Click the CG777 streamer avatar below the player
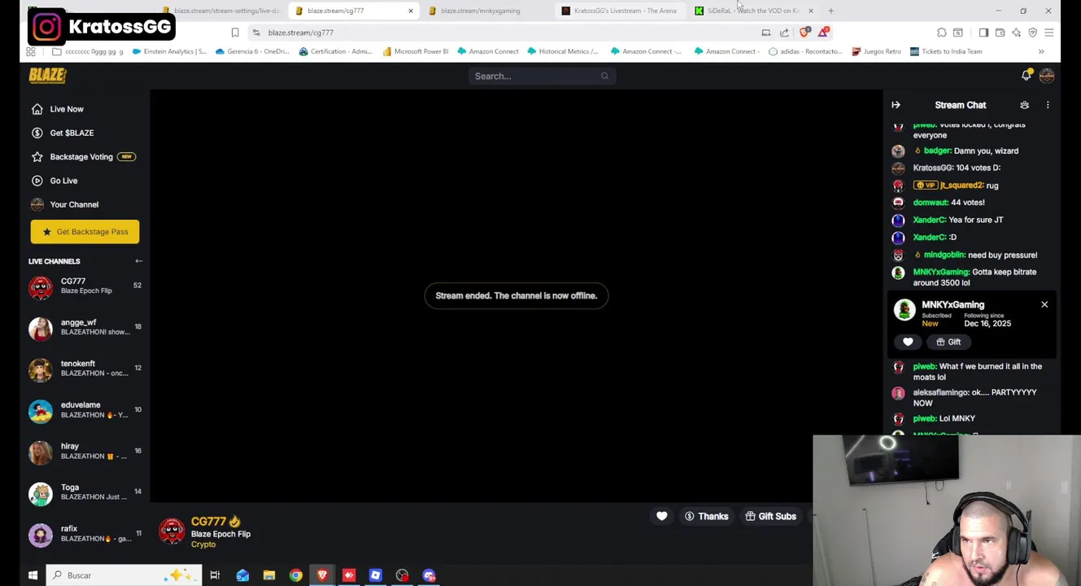 coord(172,531)
